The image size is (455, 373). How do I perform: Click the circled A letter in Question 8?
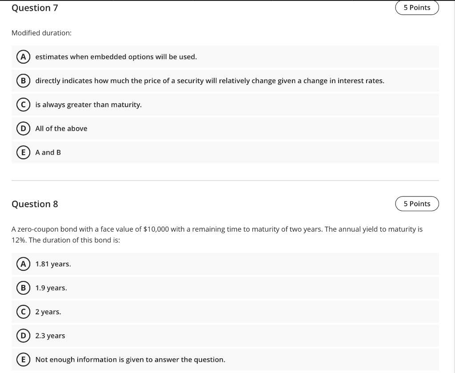23,264
